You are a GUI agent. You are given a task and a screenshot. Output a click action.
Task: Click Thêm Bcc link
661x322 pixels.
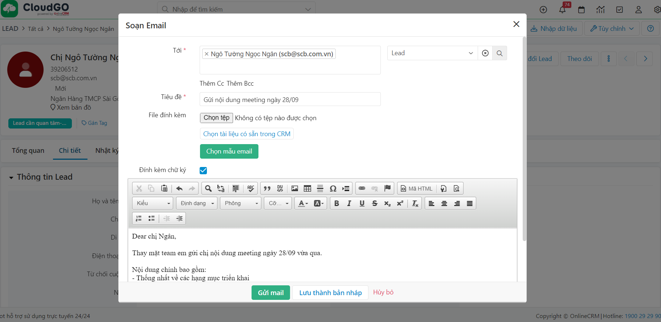(240, 83)
